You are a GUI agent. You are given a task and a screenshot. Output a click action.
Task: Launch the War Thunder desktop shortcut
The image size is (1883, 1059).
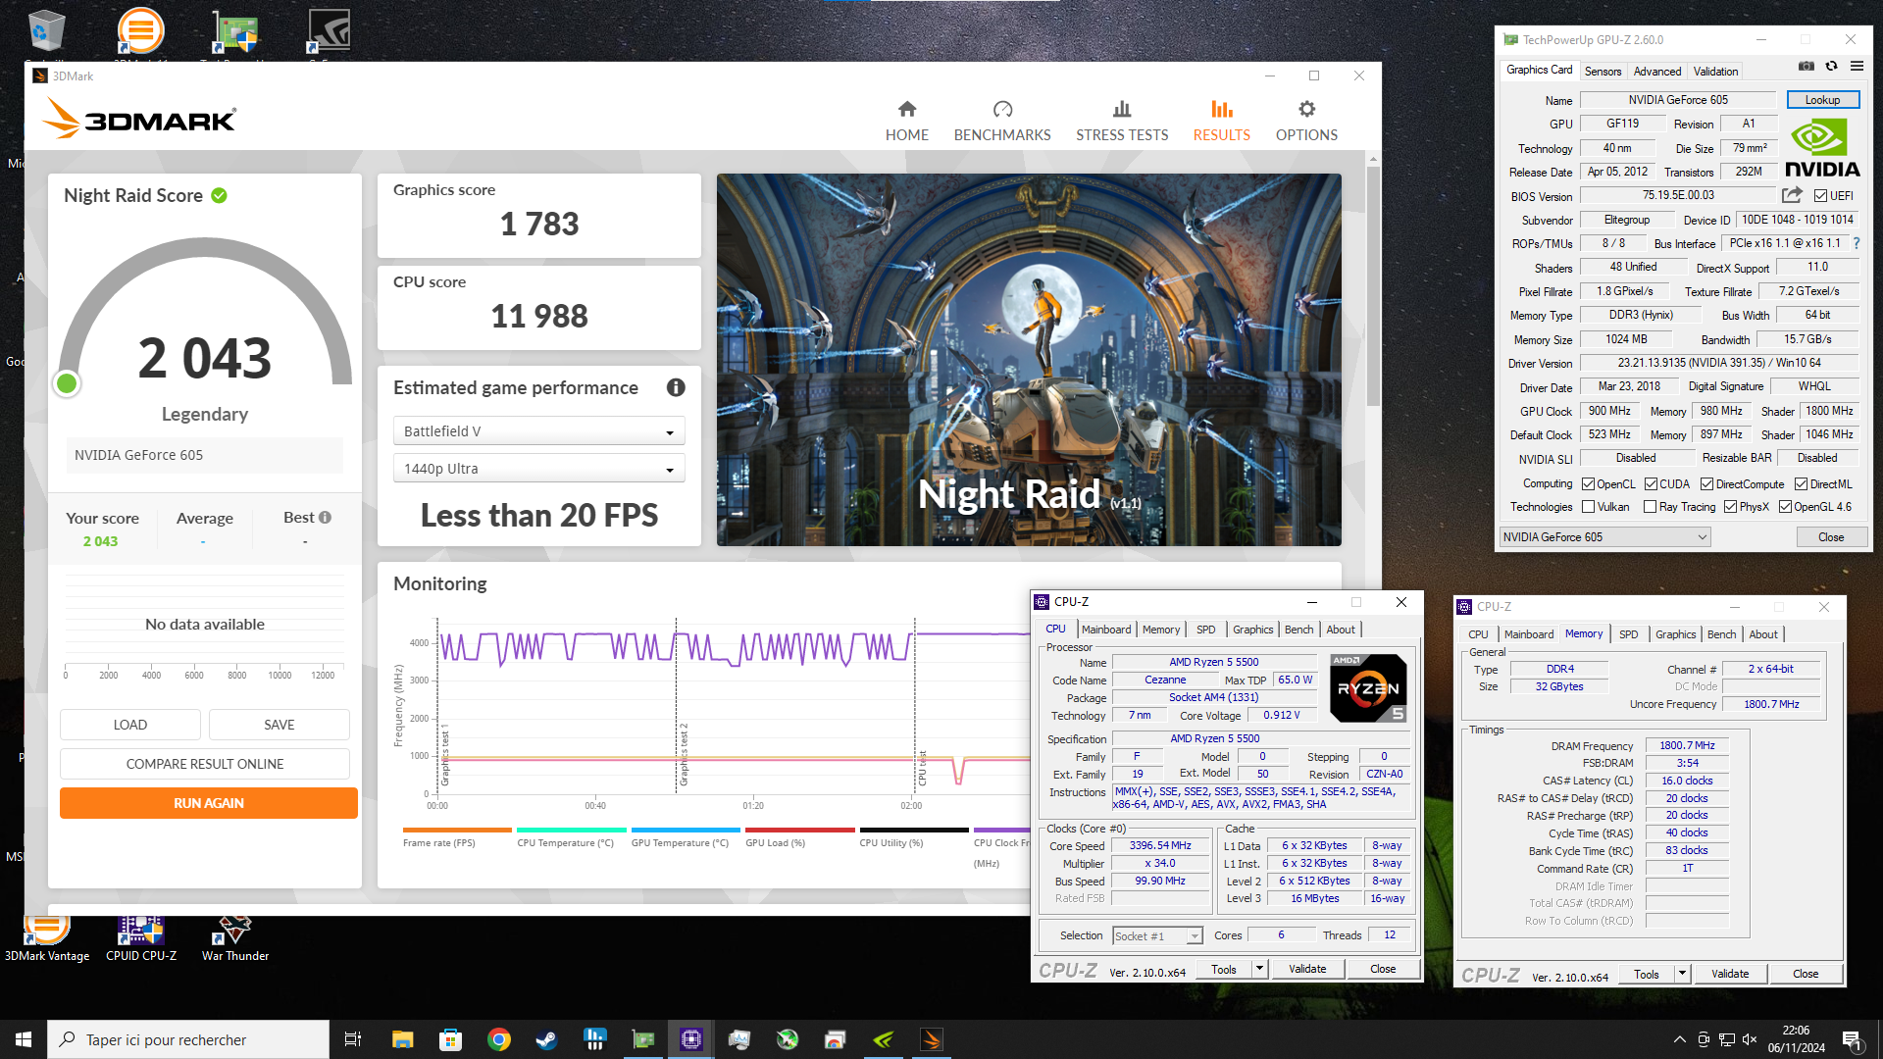235,938
